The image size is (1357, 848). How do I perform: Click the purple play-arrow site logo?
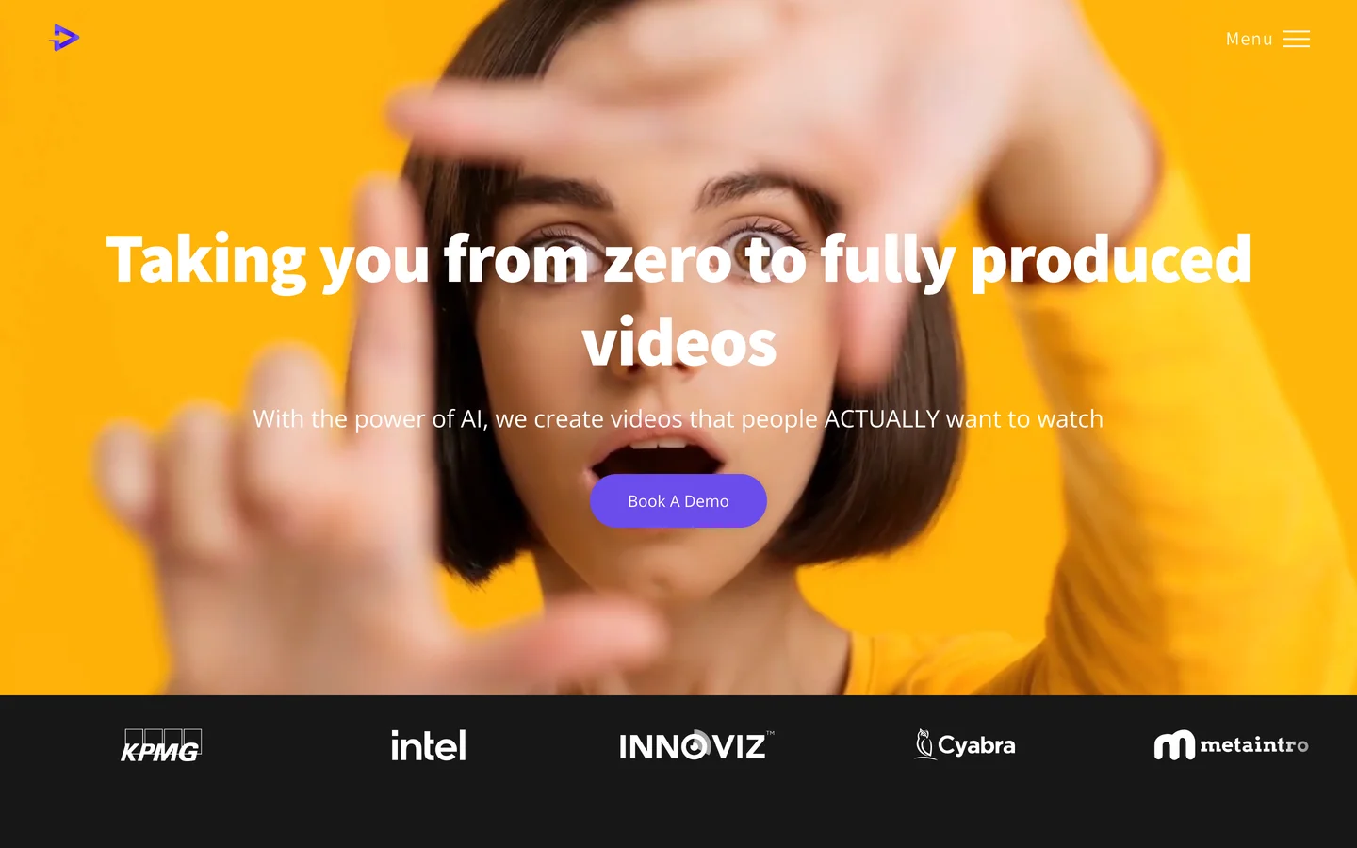pos(64,38)
